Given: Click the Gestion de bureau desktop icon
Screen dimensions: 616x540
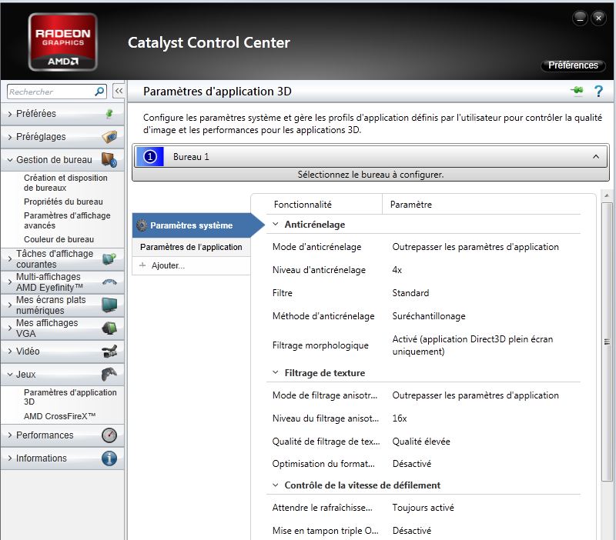Looking at the screenshot, I should point(109,160).
